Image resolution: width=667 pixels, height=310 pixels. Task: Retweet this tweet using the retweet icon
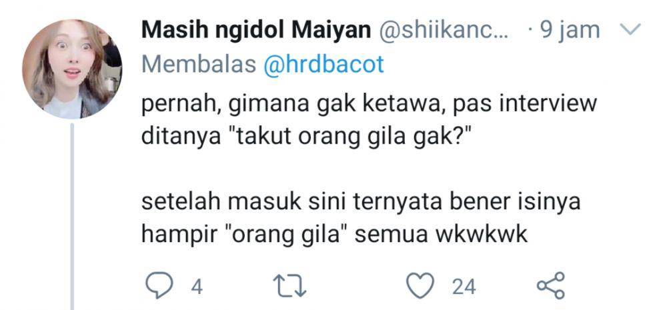(x=289, y=286)
